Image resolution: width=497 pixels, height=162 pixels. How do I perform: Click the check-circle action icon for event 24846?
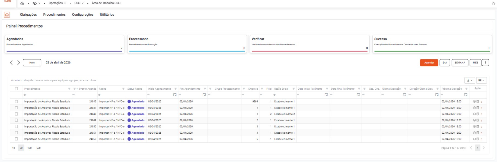click(x=474, y=102)
